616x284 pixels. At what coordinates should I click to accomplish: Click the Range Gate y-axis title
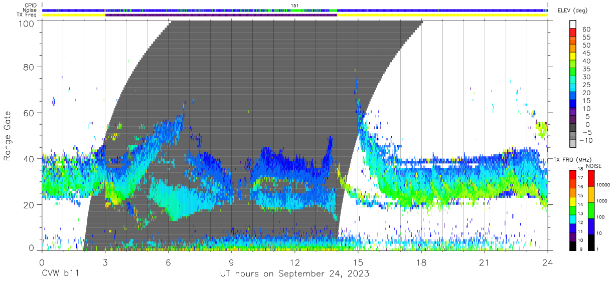coord(8,135)
